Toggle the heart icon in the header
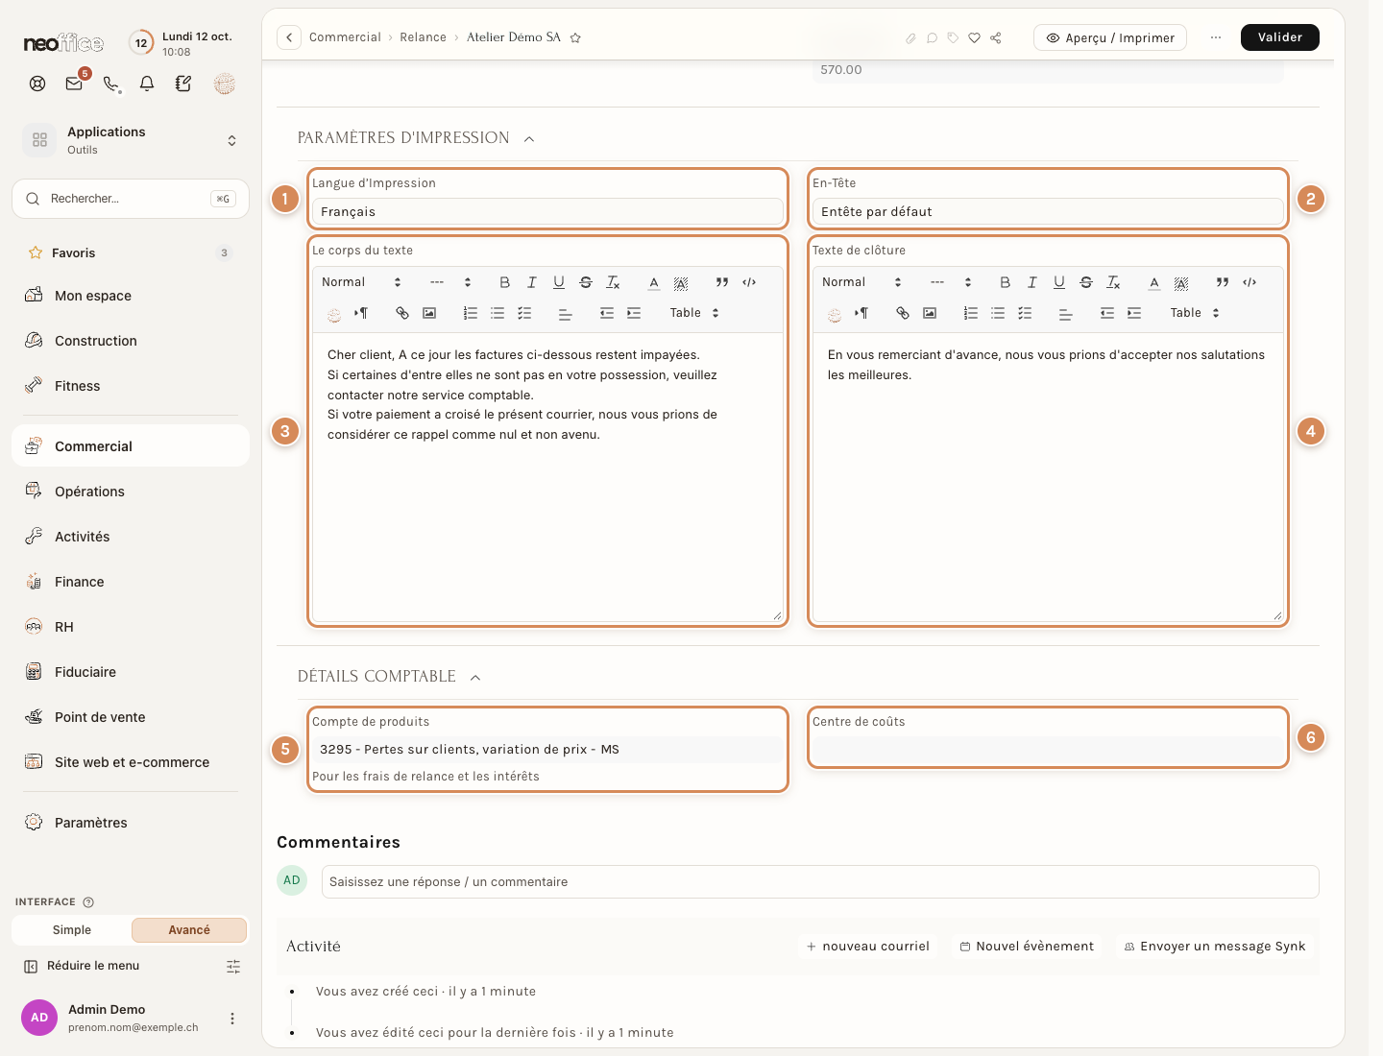The image size is (1383, 1056). (x=974, y=38)
